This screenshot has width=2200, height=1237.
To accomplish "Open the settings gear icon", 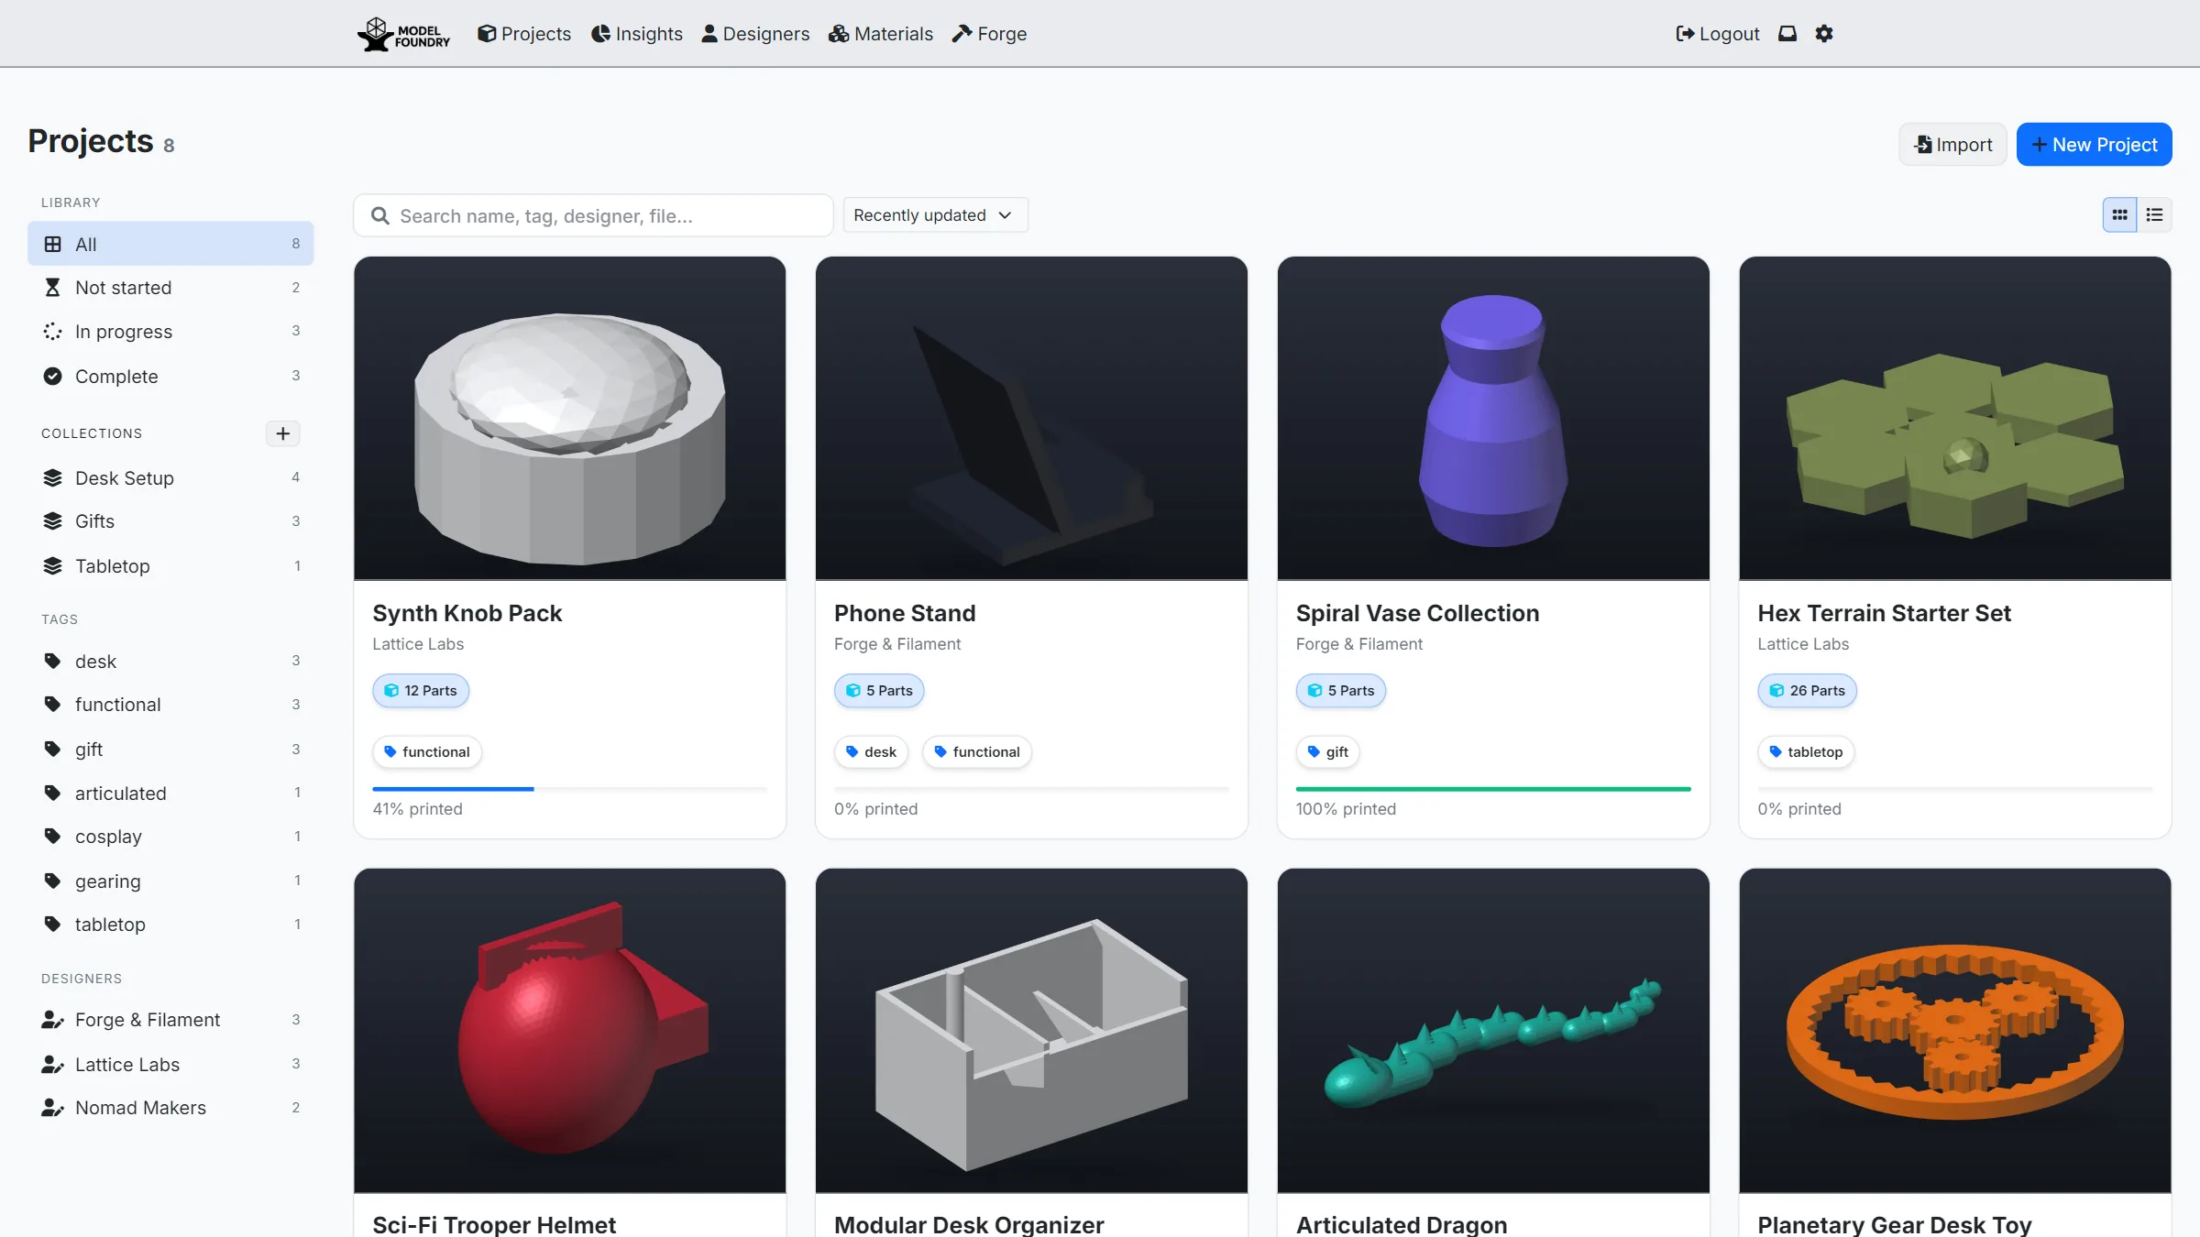I will (1824, 34).
